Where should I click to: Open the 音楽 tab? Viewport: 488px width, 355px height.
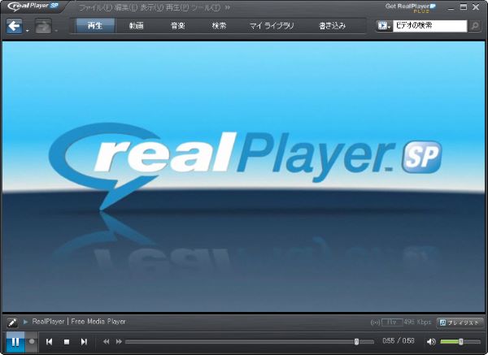[x=177, y=25]
